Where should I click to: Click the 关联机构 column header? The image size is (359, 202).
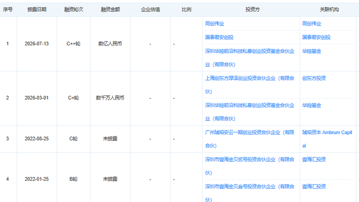(329, 9)
